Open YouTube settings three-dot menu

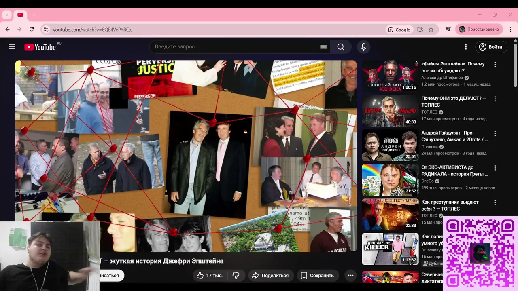tap(466, 47)
